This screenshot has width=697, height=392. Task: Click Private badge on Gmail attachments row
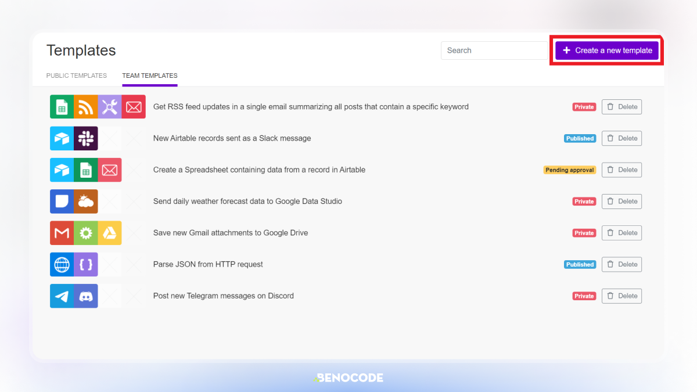point(584,233)
